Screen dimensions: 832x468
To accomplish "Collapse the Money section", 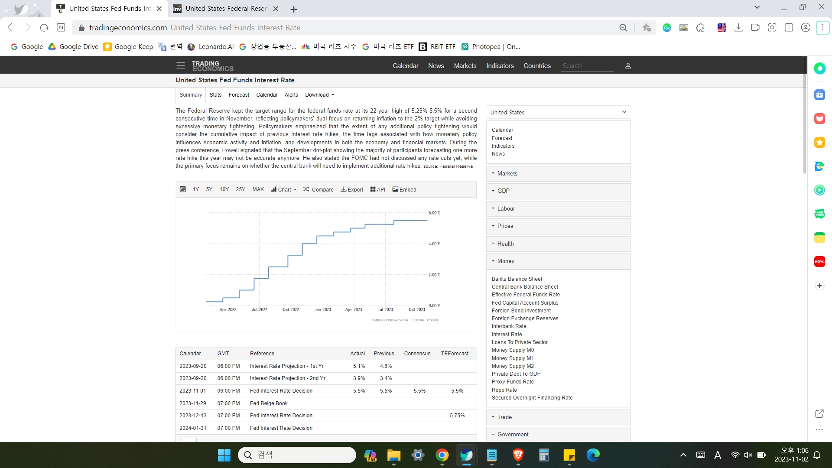I will (x=558, y=261).
